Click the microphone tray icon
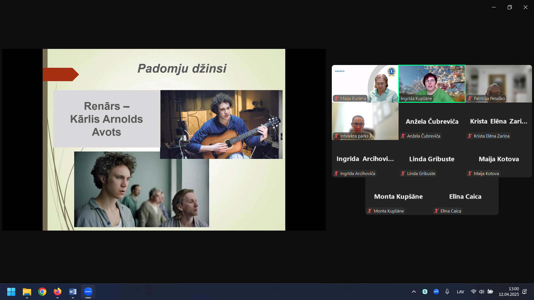 [x=447, y=292]
